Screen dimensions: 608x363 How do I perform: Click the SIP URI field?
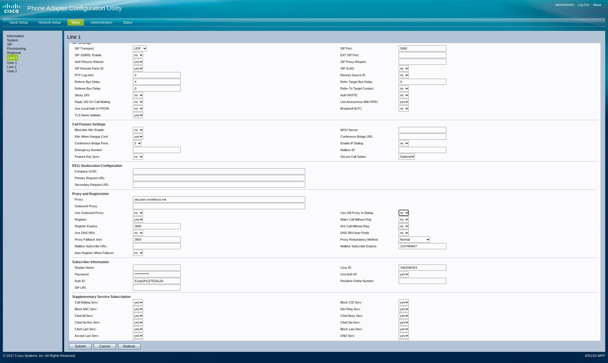[x=157, y=288]
